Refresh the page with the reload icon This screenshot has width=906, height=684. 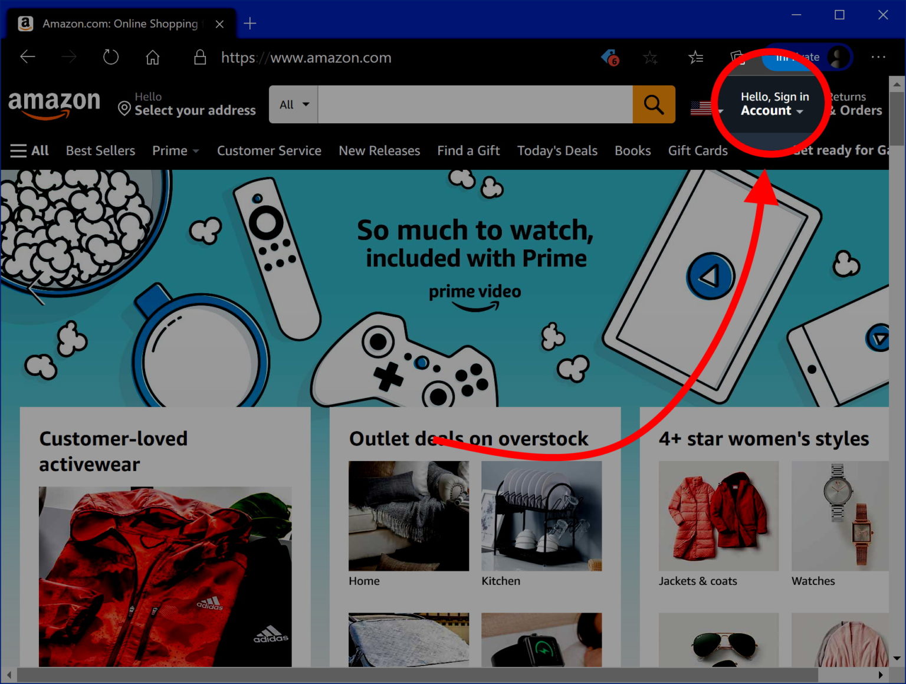click(111, 57)
